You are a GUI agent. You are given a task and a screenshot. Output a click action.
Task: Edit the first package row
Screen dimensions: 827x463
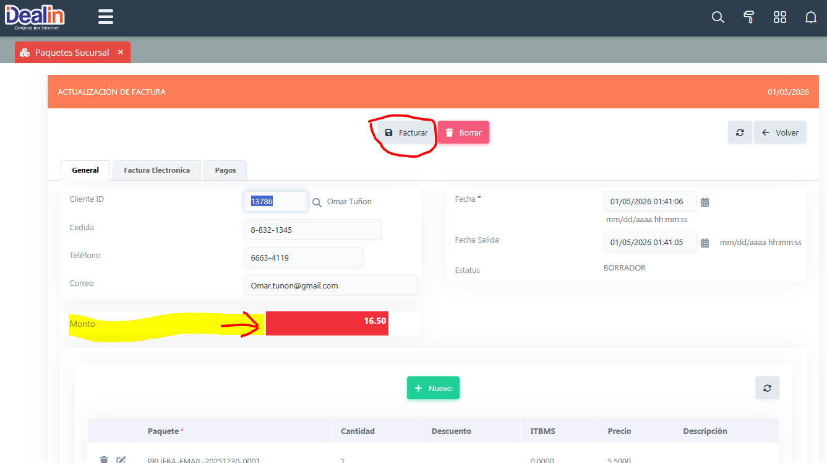121,459
